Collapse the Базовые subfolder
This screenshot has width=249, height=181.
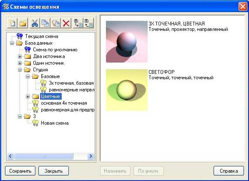click(x=28, y=76)
